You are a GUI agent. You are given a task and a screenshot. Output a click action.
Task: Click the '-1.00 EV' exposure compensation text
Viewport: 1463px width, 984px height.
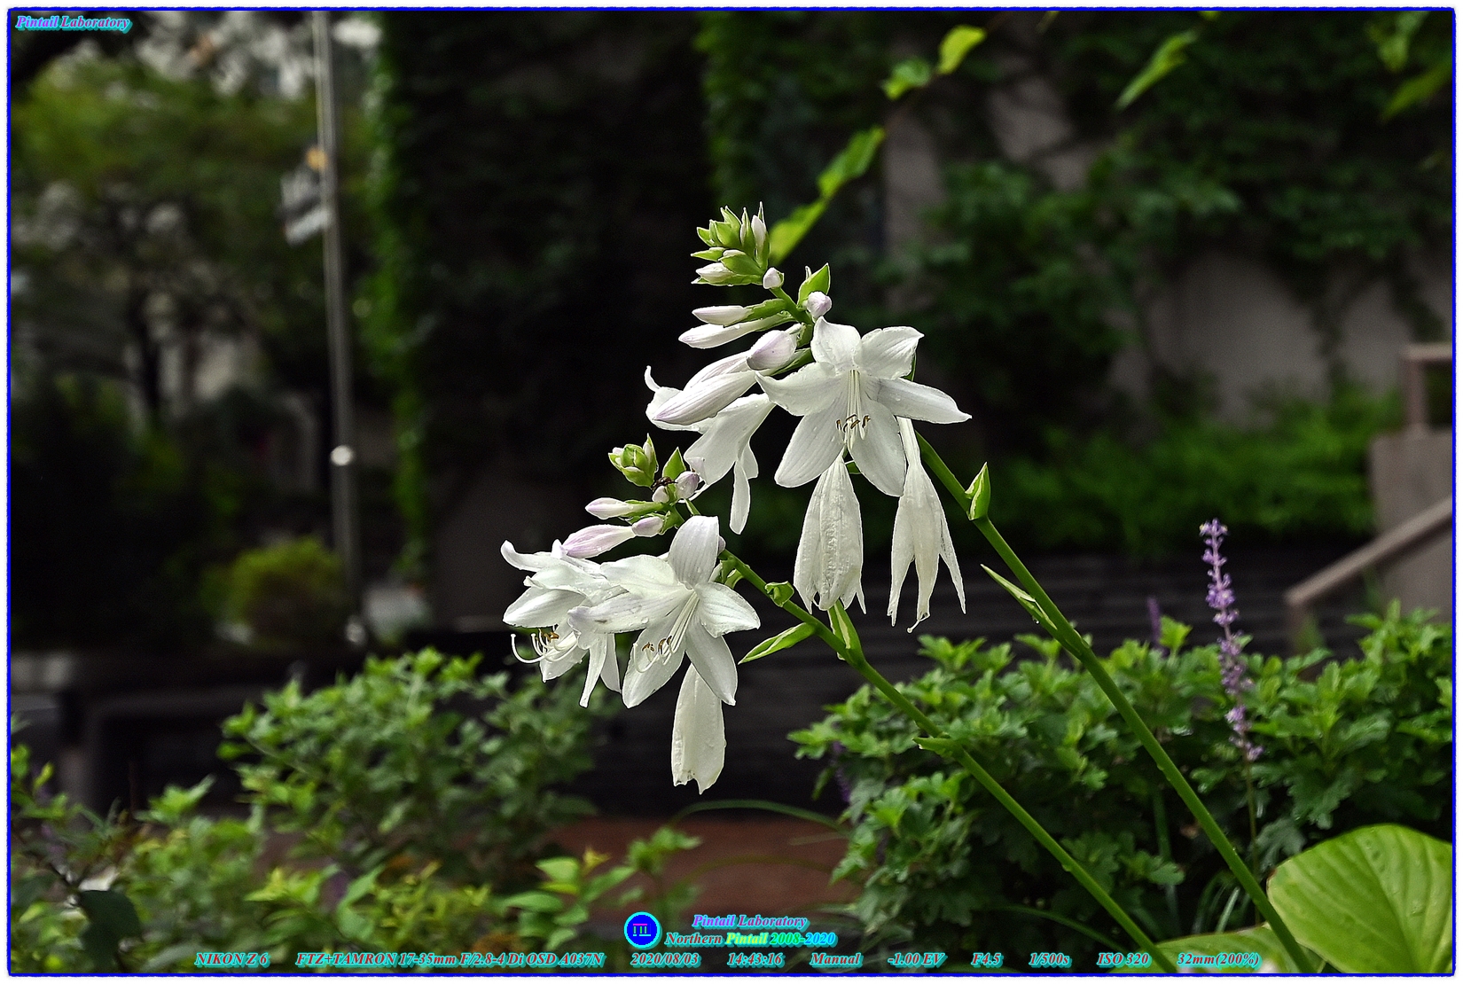(x=916, y=959)
